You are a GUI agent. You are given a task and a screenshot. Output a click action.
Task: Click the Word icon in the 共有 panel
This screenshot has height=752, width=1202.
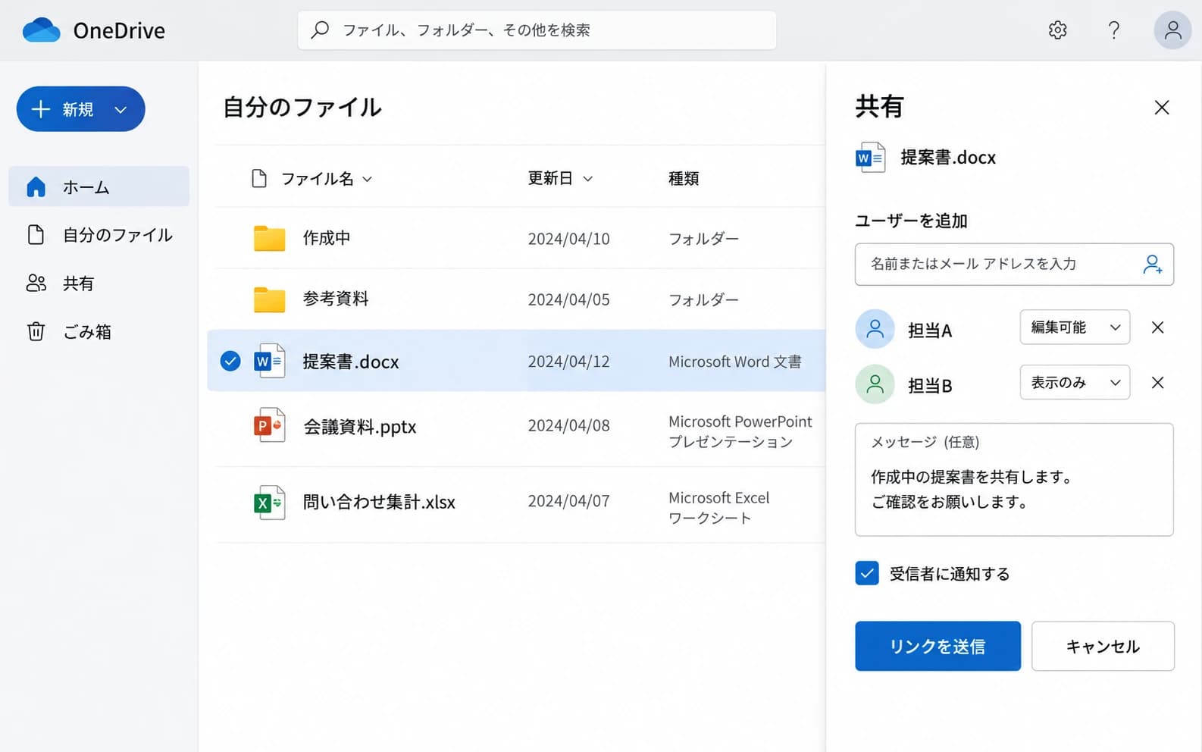(x=870, y=158)
